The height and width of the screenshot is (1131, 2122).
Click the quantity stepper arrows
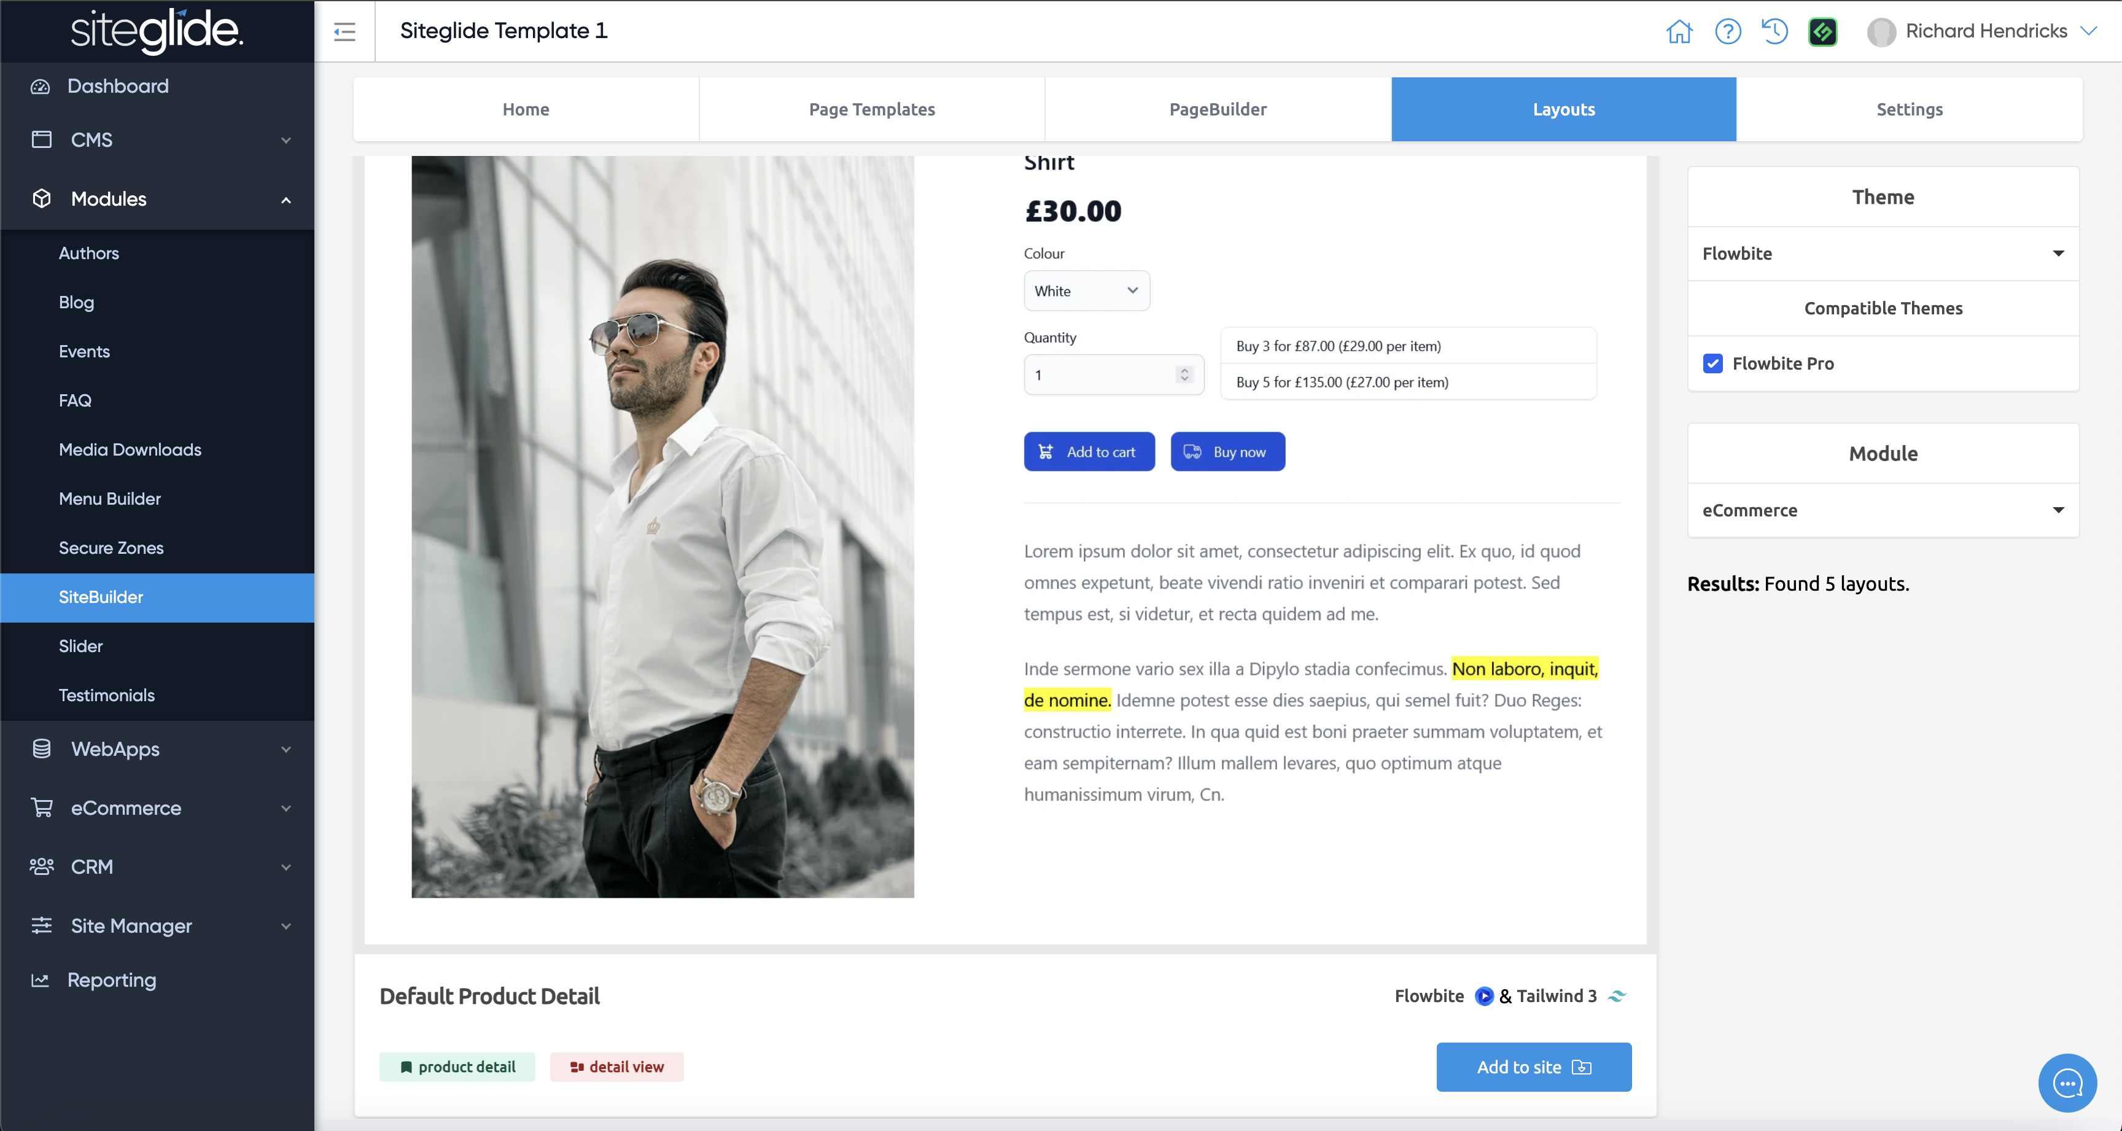coord(1184,375)
